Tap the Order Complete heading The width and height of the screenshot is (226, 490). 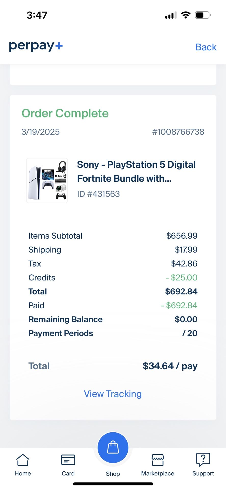(65, 113)
